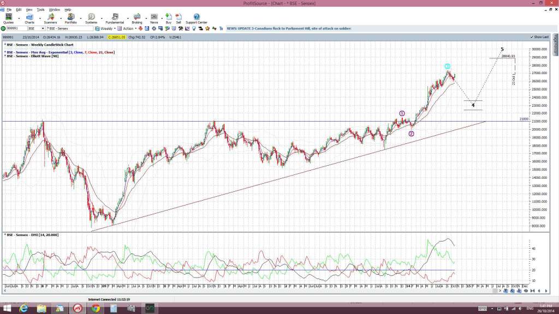This screenshot has height=314, width=559.
Task: Open the Broking module
Action: [x=137, y=19]
